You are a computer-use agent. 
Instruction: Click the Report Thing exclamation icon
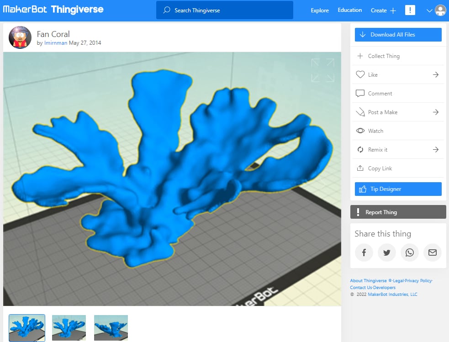[359, 212]
